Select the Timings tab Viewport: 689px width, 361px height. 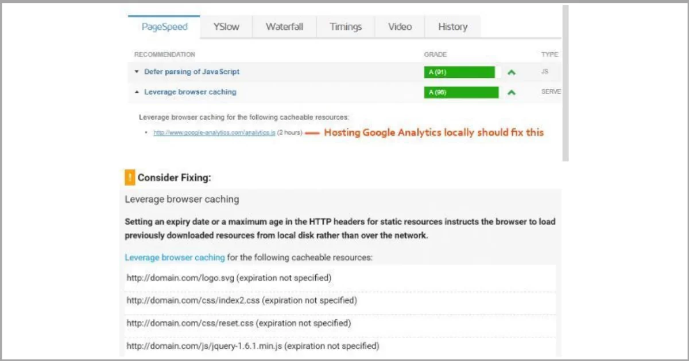(346, 27)
